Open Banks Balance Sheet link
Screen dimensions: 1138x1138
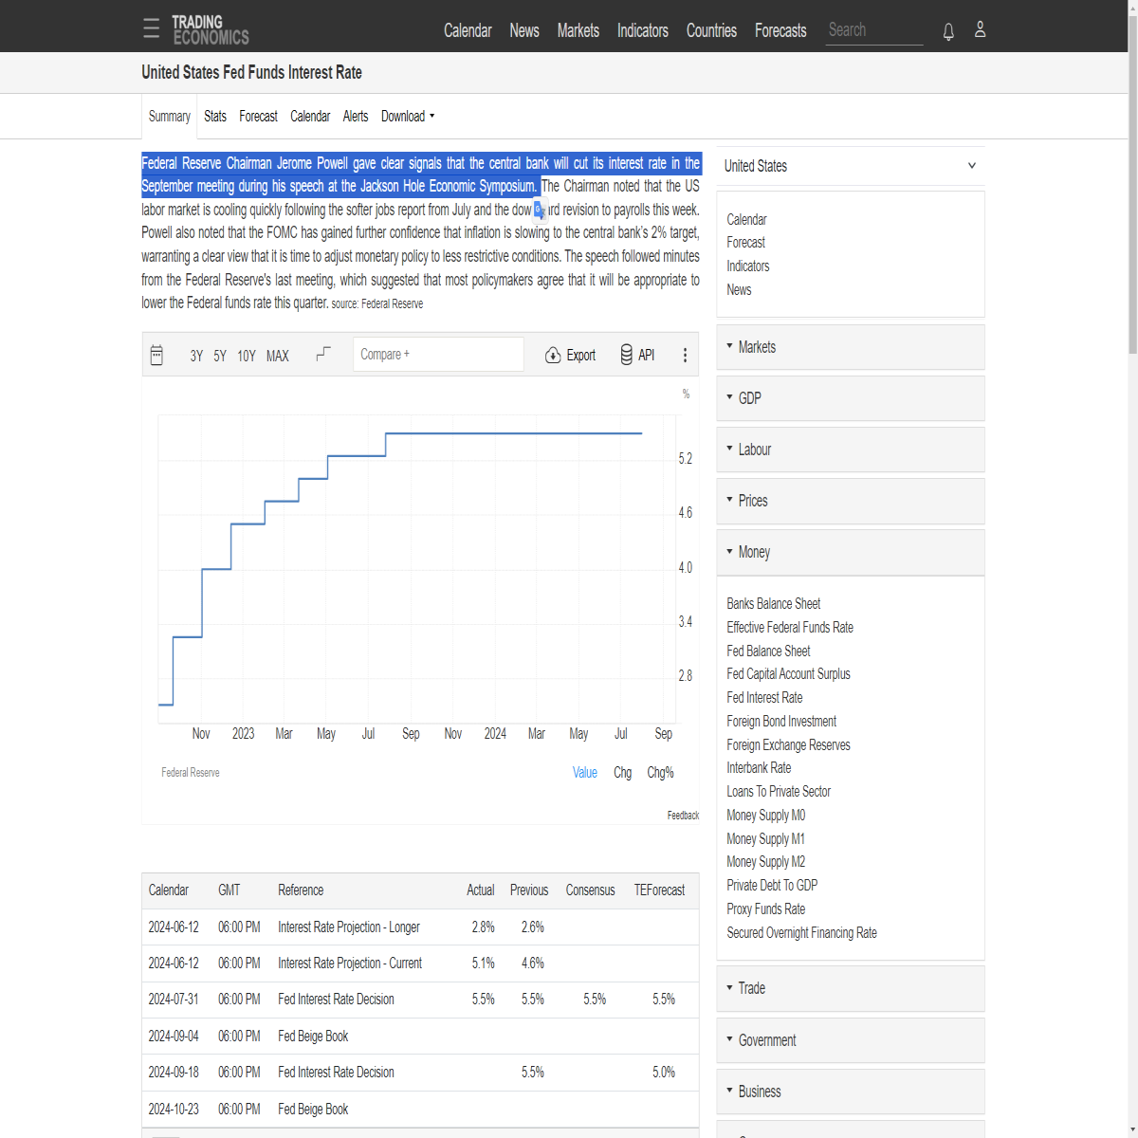(x=774, y=603)
